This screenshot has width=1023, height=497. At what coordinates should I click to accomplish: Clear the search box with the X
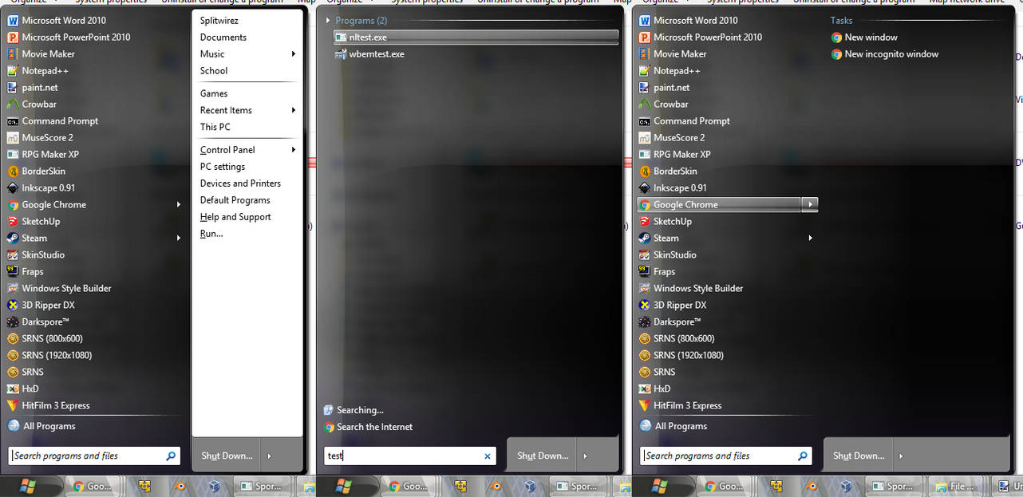pos(487,456)
